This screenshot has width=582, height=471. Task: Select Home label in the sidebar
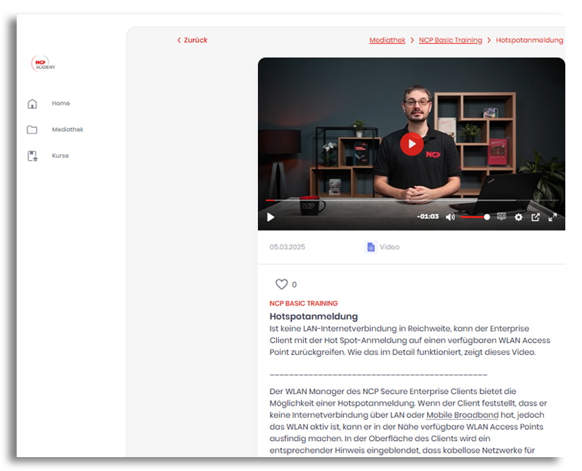tap(61, 104)
